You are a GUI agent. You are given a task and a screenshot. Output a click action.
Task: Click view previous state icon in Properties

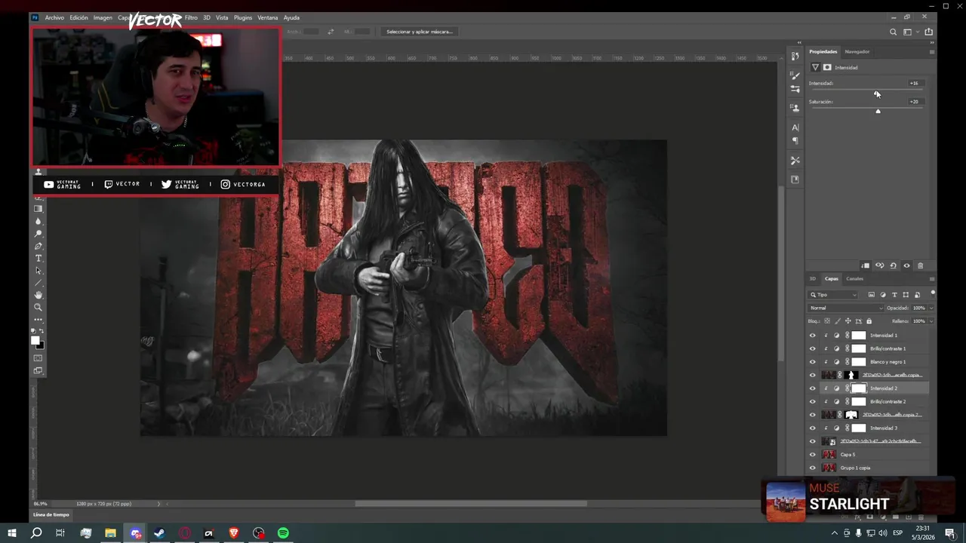click(x=879, y=265)
